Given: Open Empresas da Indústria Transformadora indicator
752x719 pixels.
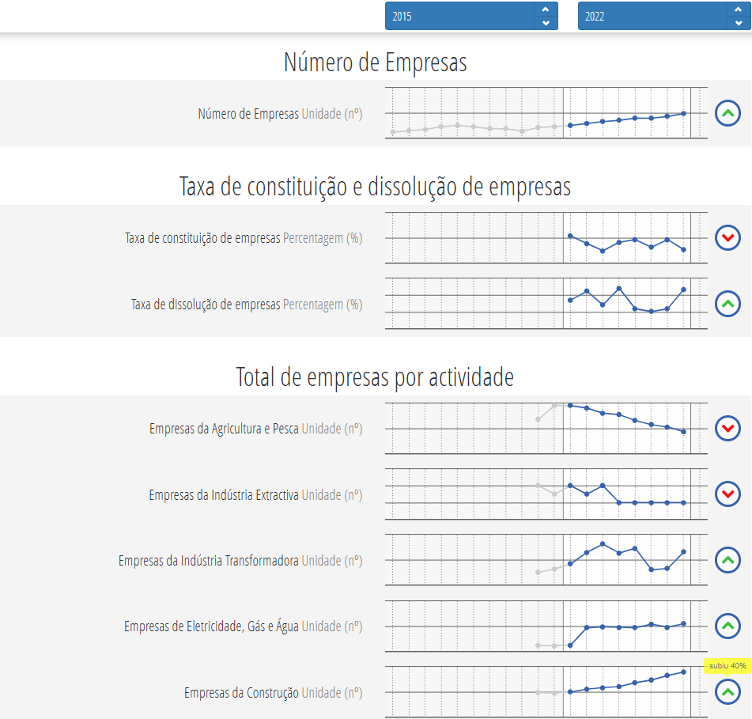Looking at the screenshot, I should pos(209,561).
